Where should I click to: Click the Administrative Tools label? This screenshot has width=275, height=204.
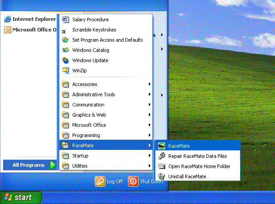(x=93, y=94)
